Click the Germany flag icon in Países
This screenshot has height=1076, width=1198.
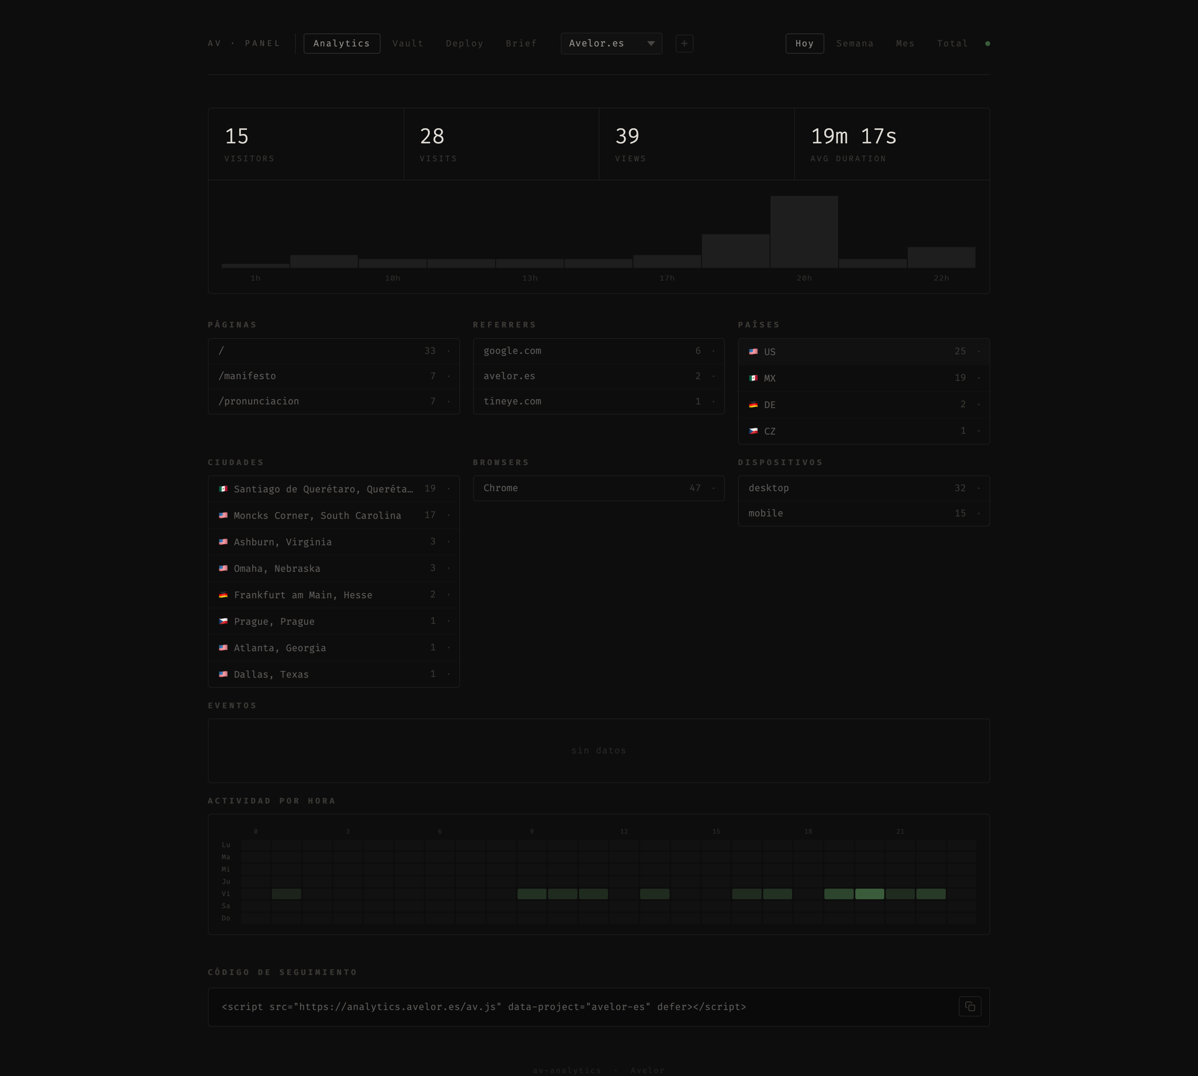click(x=753, y=404)
